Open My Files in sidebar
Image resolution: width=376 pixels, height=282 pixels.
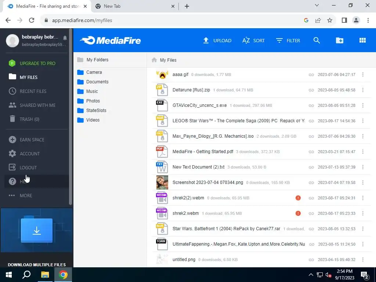[23, 77]
